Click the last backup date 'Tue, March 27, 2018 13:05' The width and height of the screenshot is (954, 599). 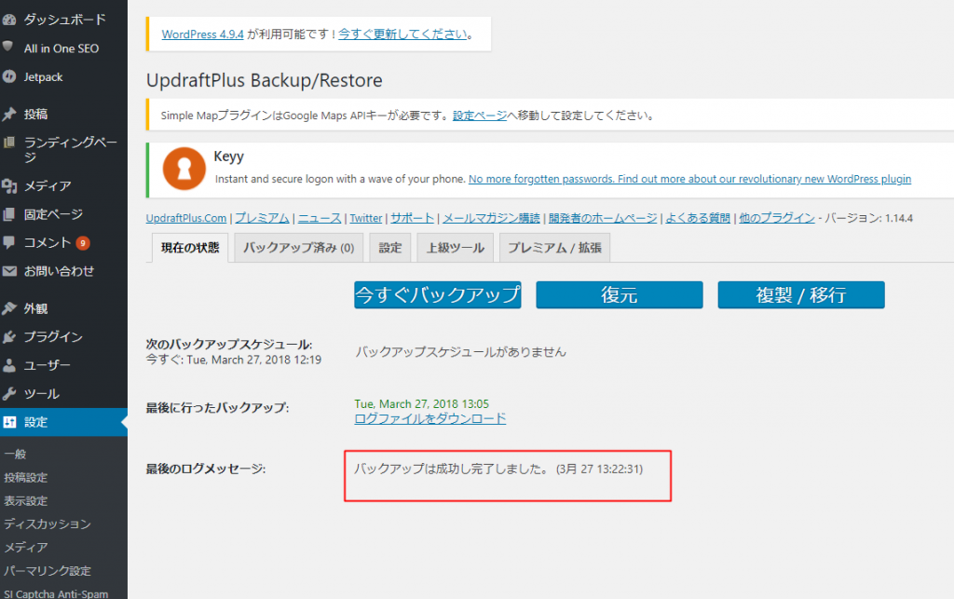pos(422,403)
